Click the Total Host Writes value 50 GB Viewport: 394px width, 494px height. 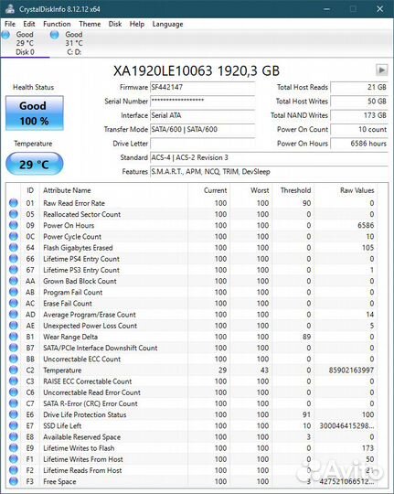(359, 102)
